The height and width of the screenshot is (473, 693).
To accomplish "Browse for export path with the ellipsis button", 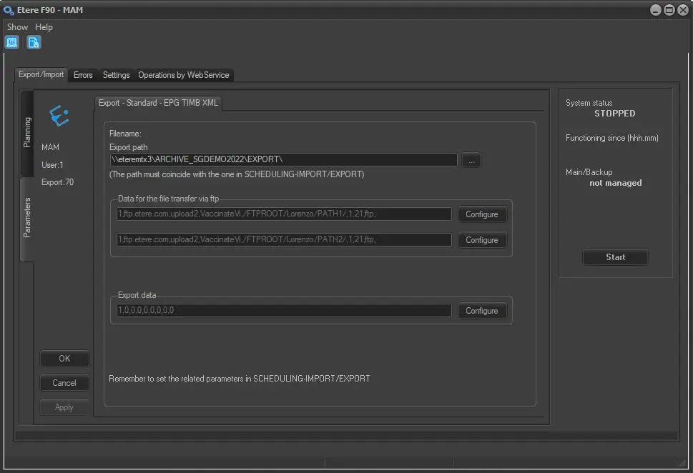I will tap(471, 161).
